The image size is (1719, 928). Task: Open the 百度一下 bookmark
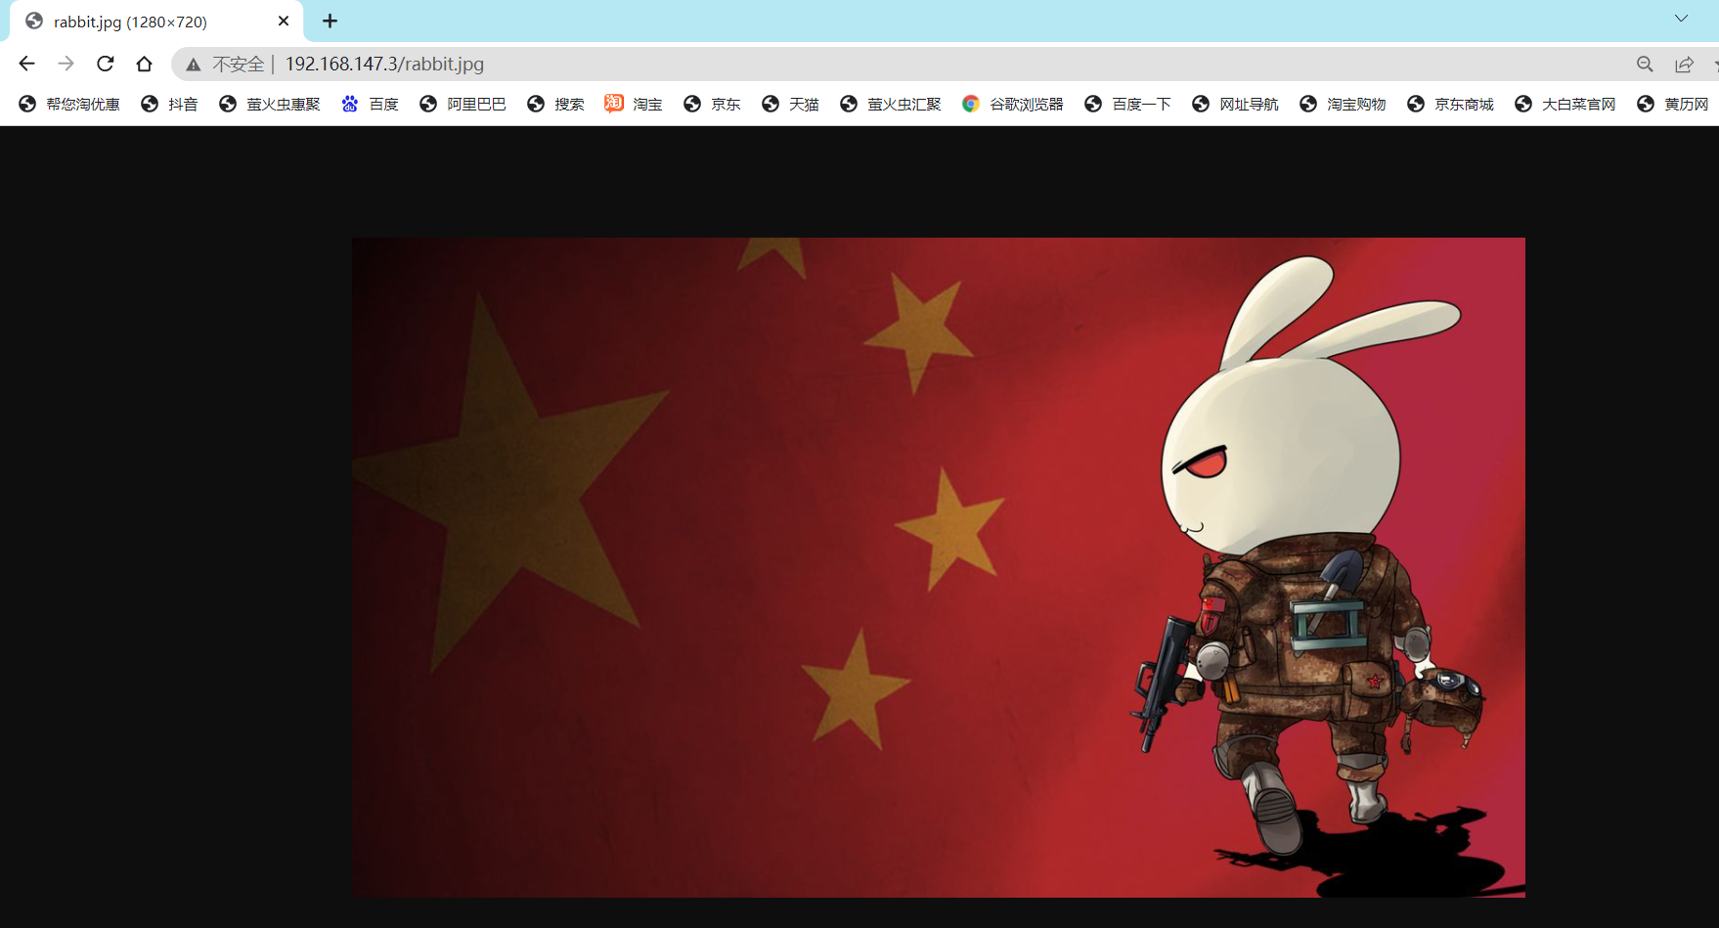[1127, 104]
